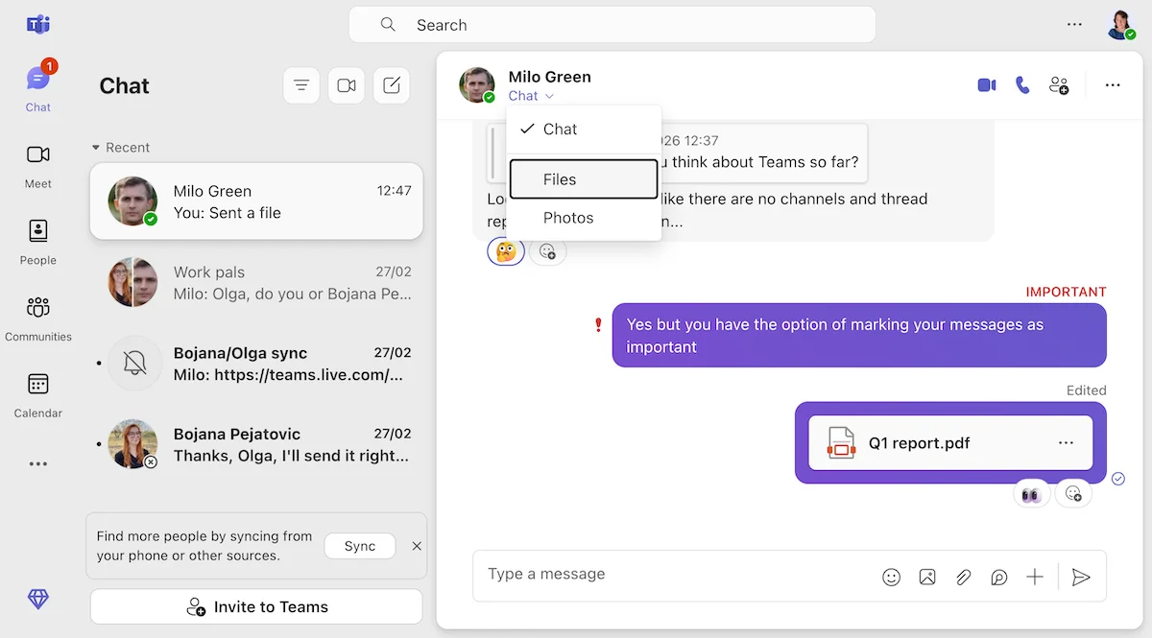Screen dimensions: 1152x638
Task: Compose a new chat
Action: click(392, 85)
